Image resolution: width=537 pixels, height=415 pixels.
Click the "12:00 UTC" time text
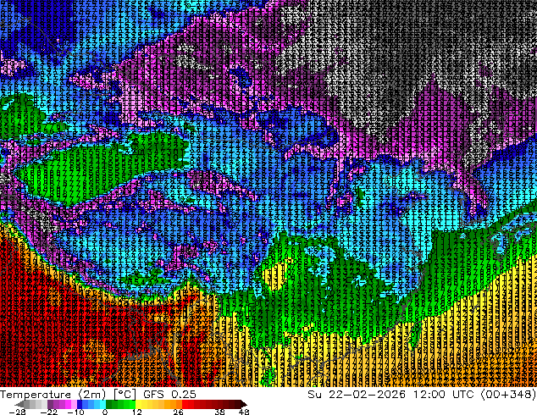[443, 394]
